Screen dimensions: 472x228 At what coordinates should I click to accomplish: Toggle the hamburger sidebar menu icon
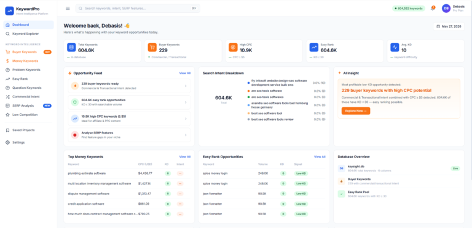pyautogui.click(x=68, y=9)
